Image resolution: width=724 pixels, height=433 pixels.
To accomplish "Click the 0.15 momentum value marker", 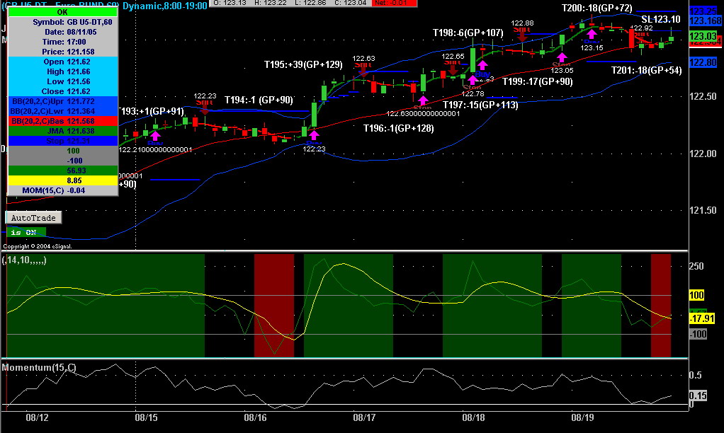I will 698,396.
